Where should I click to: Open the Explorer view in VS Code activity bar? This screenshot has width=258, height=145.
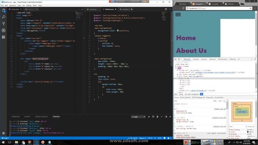[x=4, y=10]
